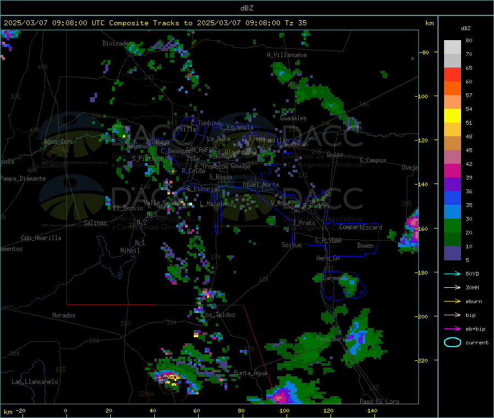The height and width of the screenshot is (418, 494).
Task: Pick the dark orange swatch between 60 and 57
Action: point(452,88)
